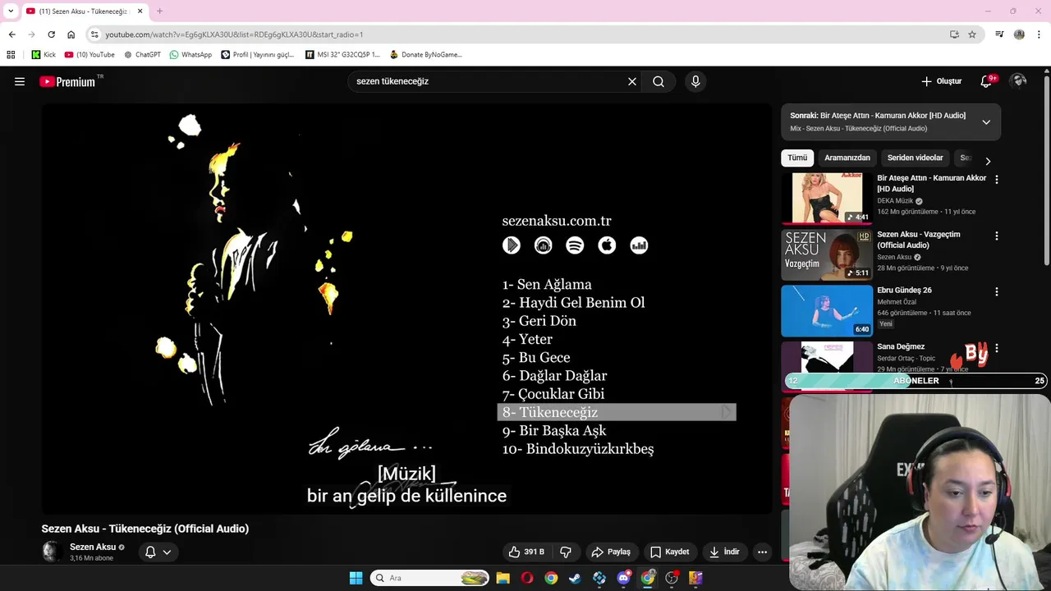Viewport: 1051px width, 591px height.
Task: Open options for Vazgeçtim video
Action: [997, 236]
